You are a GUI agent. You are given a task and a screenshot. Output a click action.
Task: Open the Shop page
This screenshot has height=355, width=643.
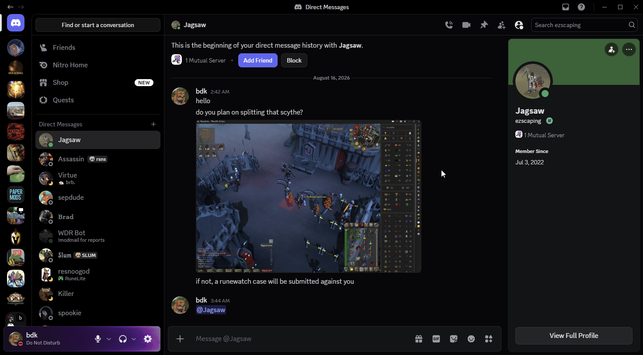click(98, 82)
